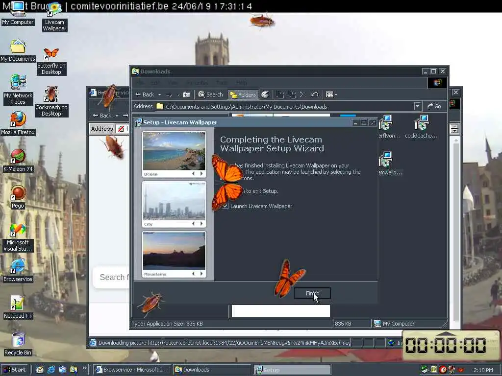The height and width of the screenshot is (376, 502).
Task: Open the Back history dropdown arrow in Downloads
Action: pos(159,94)
